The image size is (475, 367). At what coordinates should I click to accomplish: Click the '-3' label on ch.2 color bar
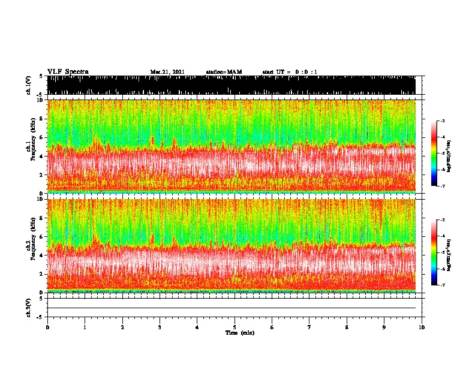point(443,220)
